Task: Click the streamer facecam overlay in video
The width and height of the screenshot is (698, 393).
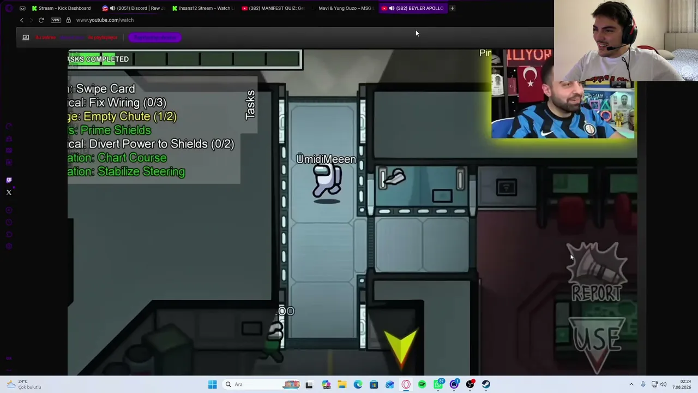Action: pos(563,94)
